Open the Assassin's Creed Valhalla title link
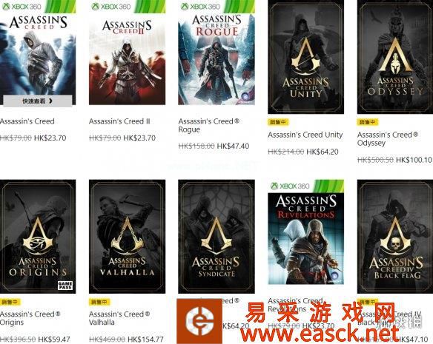 [x=119, y=318]
